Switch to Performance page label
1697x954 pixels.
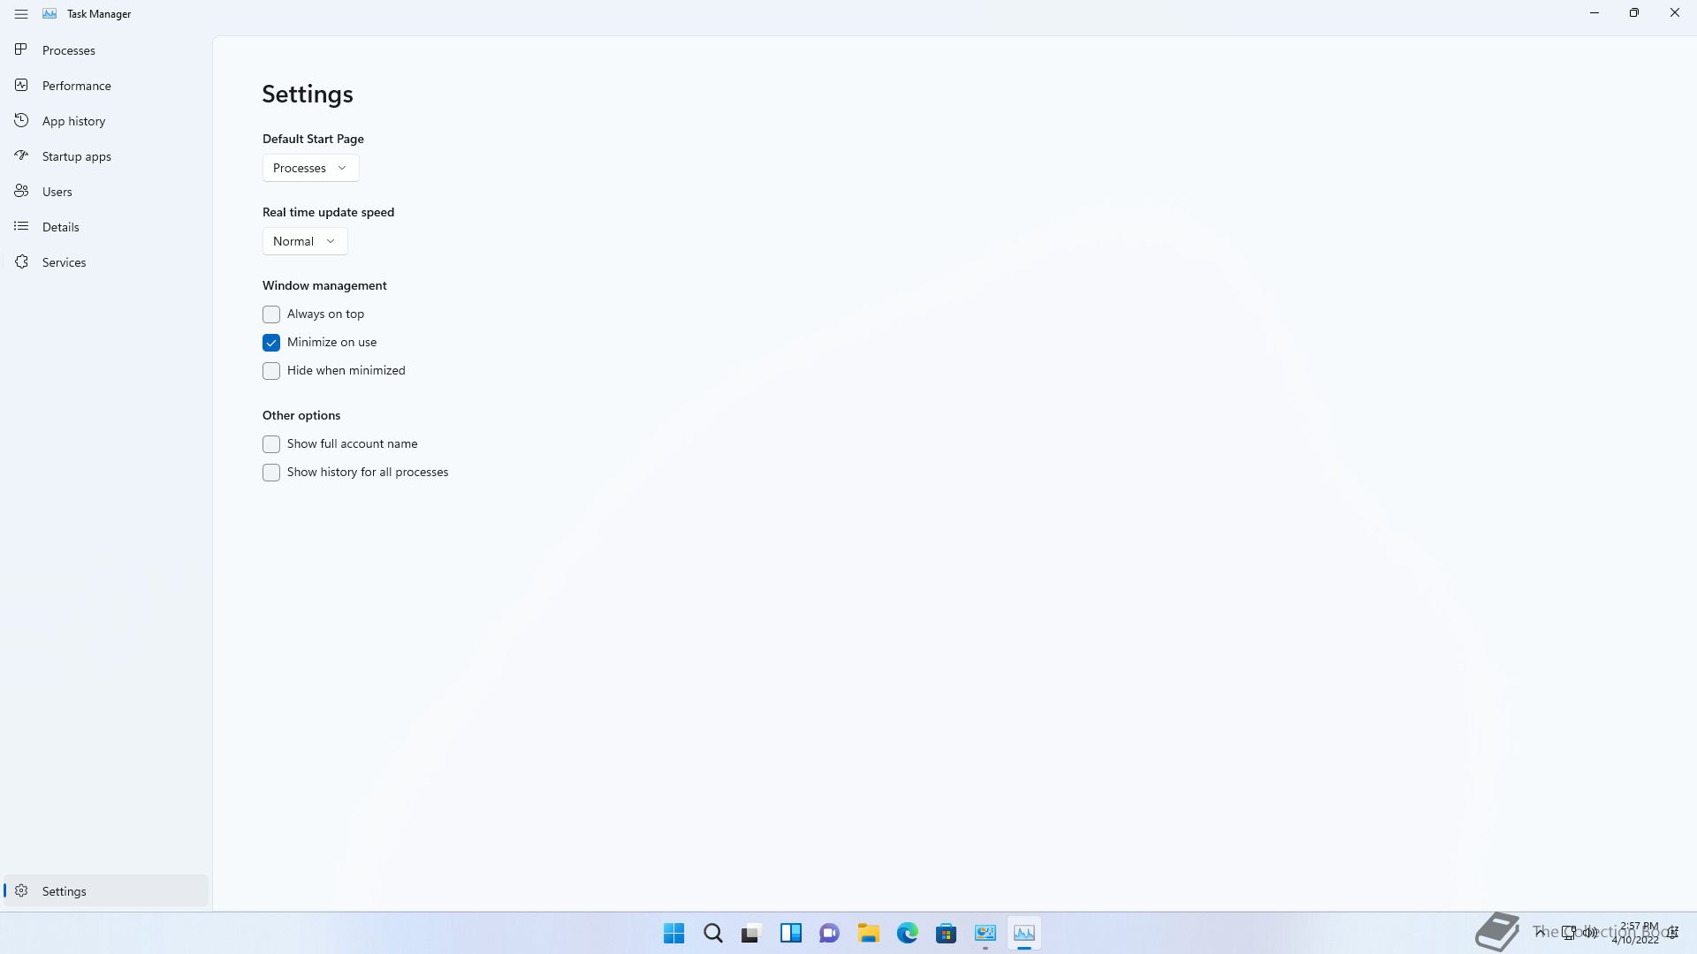click(77, 86)
